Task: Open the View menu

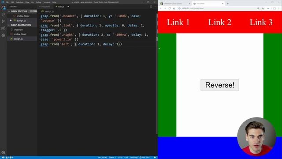Action: click(x=27, y=2)
